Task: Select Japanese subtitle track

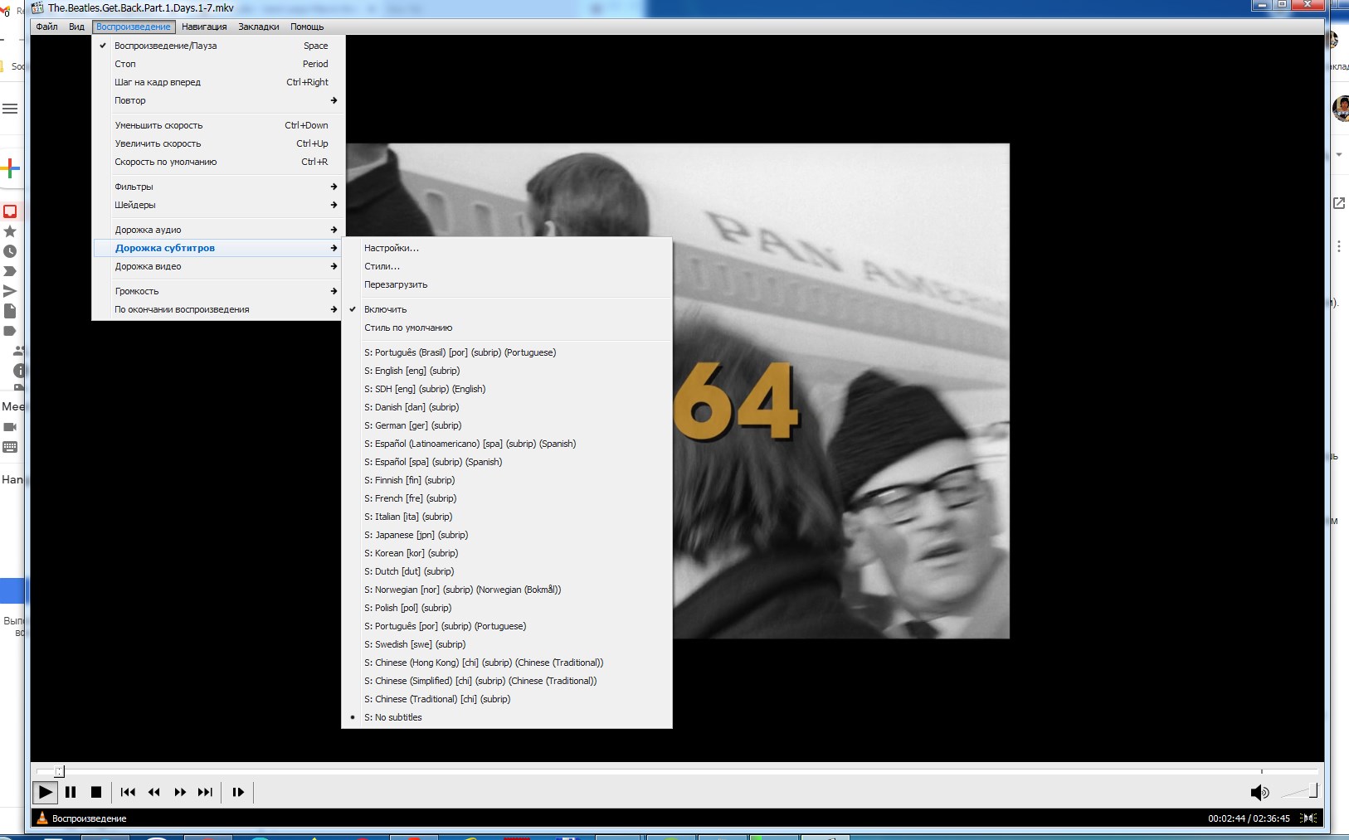Action: point(507,535)
